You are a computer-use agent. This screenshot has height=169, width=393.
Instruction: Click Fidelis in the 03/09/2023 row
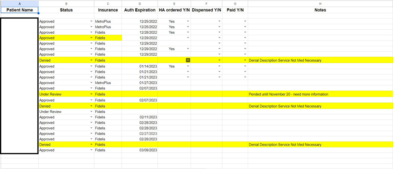pyautogui.click(x=100, y=150)
